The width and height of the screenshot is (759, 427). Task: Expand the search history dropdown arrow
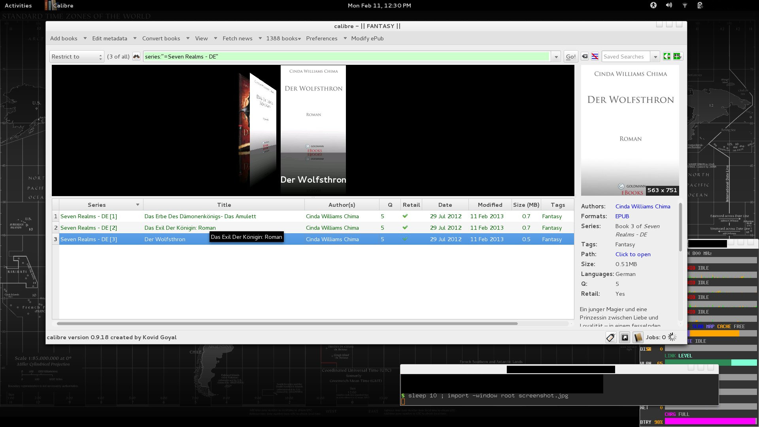click(556, 57)
